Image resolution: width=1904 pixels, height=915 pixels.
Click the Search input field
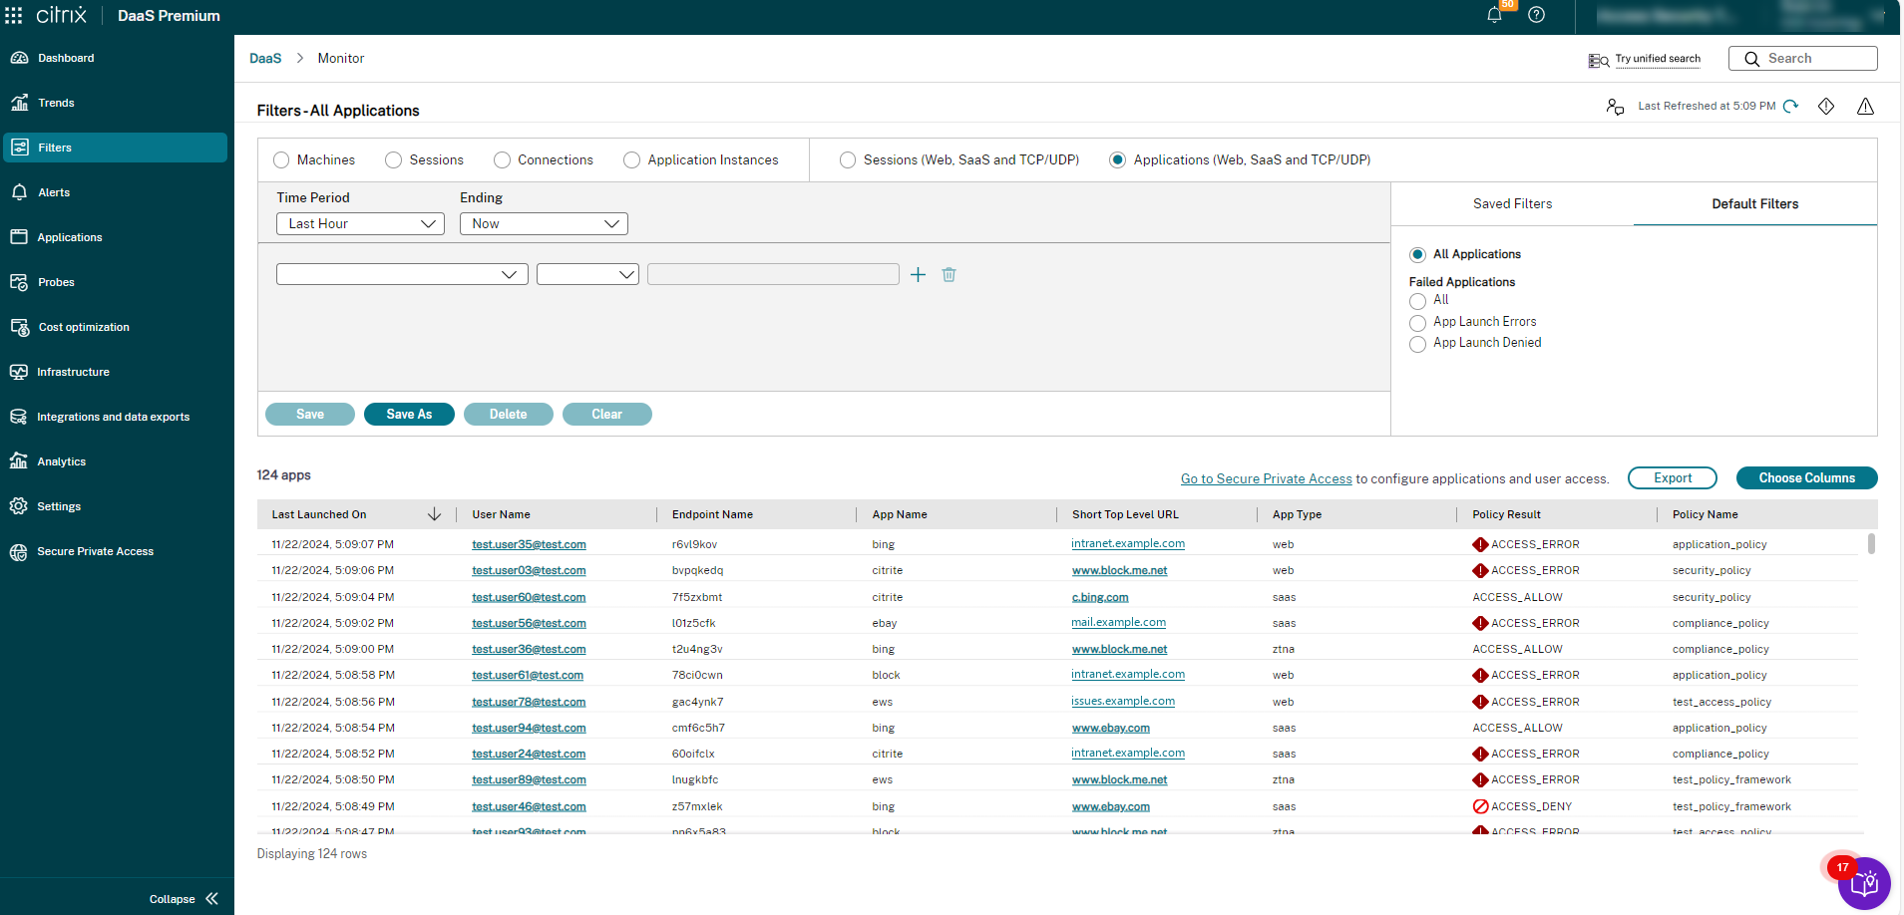pos(1803,59)
